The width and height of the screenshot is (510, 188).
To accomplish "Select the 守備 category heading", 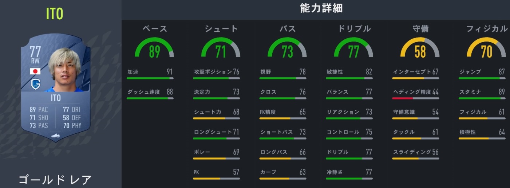I will 420,29.
